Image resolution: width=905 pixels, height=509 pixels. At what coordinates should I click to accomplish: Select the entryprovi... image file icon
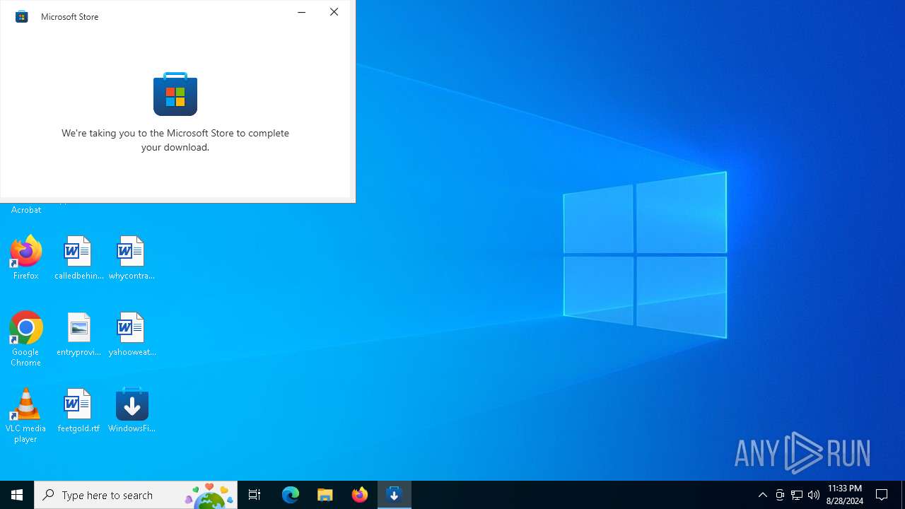78,335
